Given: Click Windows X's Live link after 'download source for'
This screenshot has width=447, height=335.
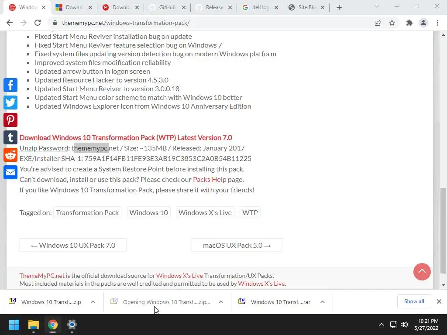Looking at the screenshot, I should pyautogui.click(x=179, y=276).
